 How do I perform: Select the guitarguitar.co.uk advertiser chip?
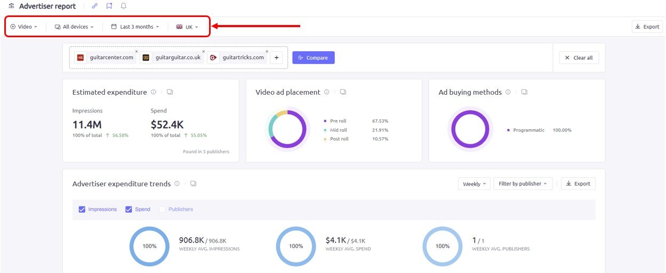[172, 57]
